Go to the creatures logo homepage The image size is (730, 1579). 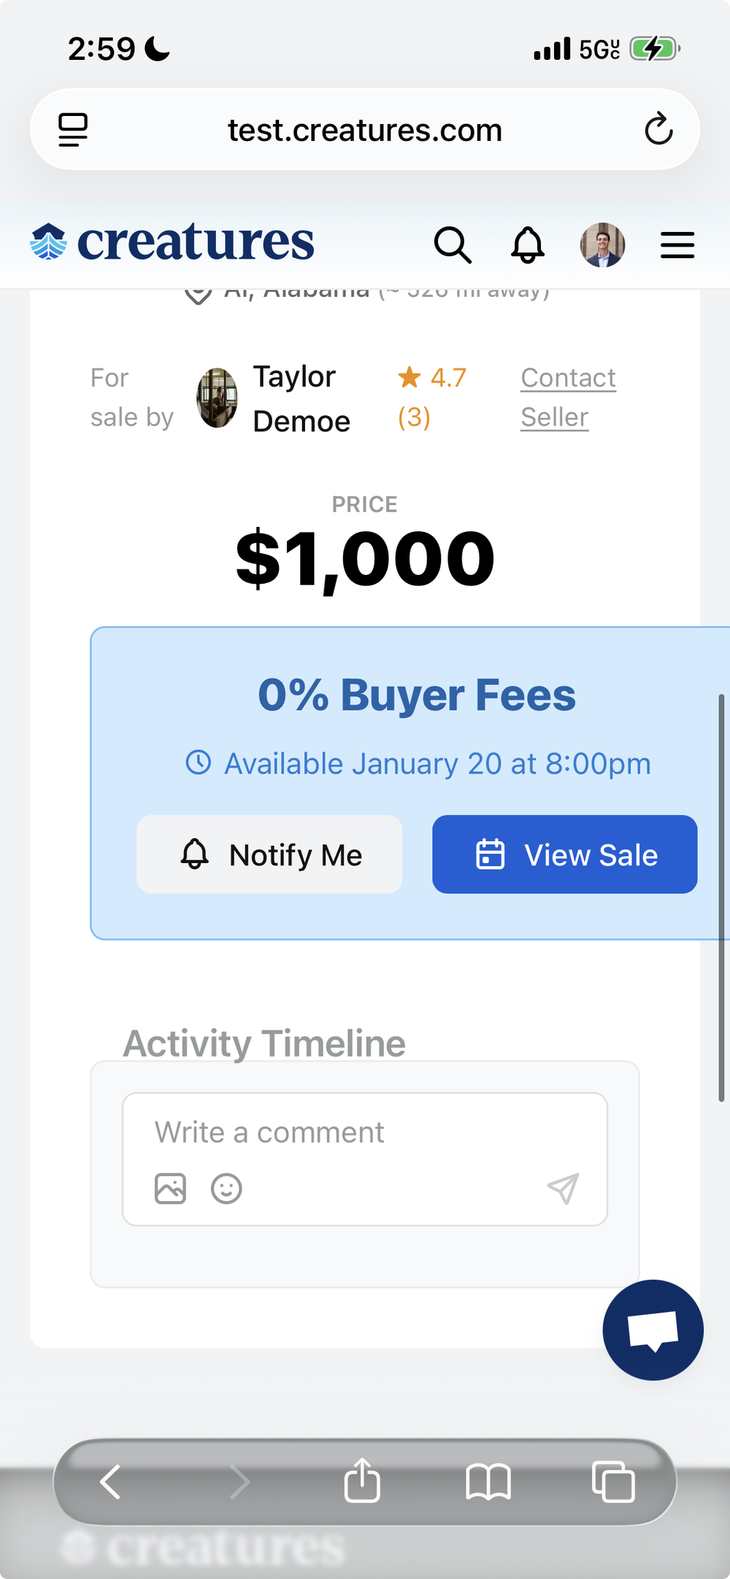(x=172, y=242)
